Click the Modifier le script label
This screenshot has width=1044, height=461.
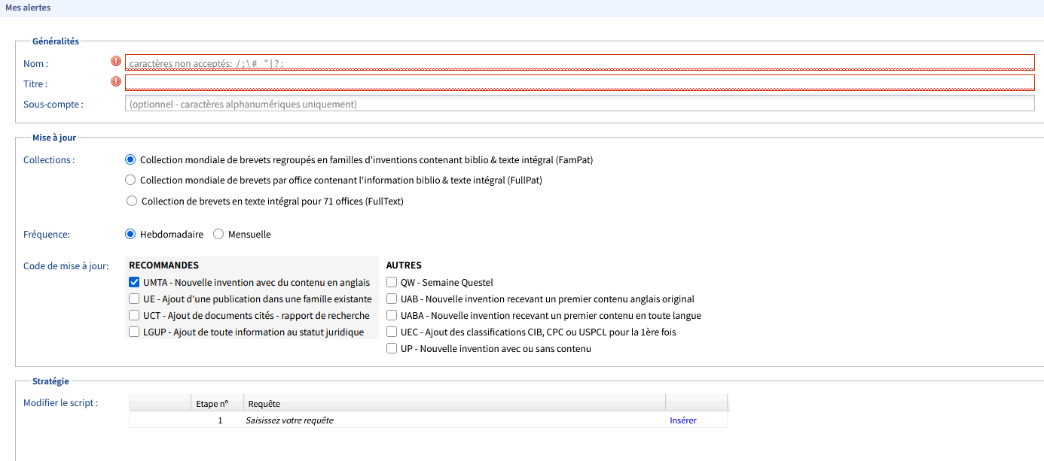[60, 403]
